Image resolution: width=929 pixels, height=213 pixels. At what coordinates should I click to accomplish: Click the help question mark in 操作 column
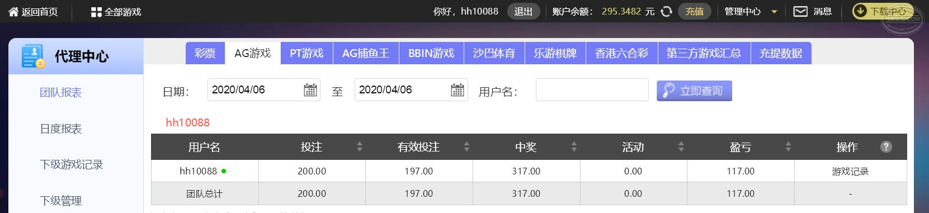coord(885,147)
